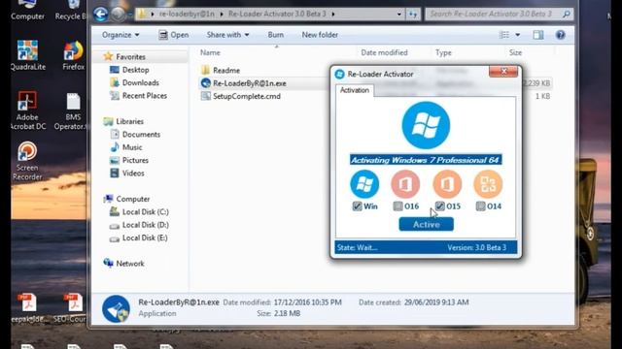Open the Videos library

pos(127,173)
